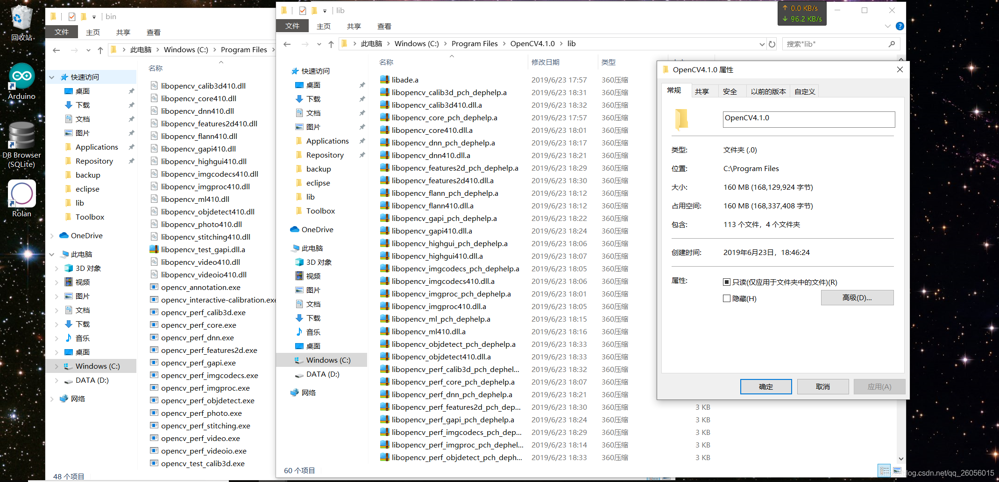Toggle the 只读 read-only checkbox
The height and width of the screenshot is (482, 999).
point(727,282)
